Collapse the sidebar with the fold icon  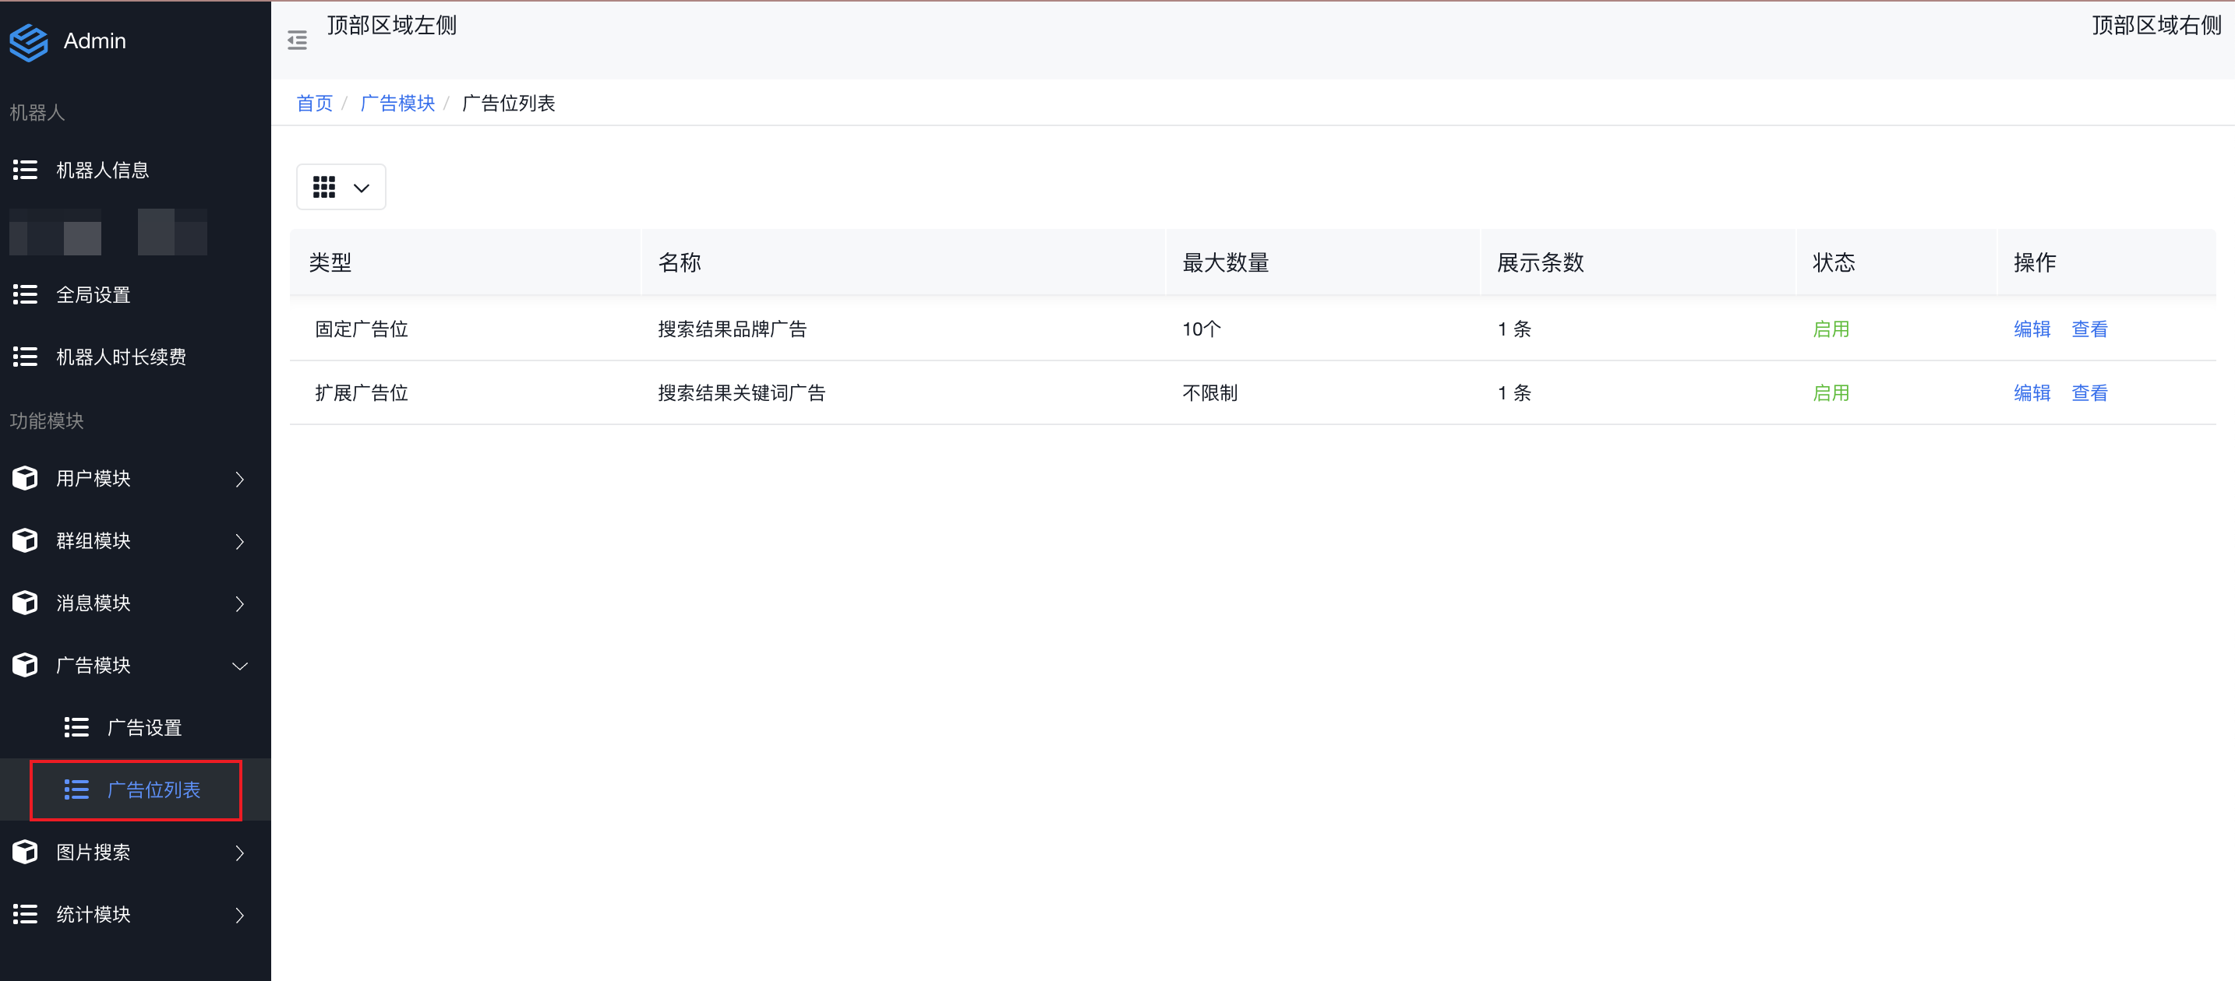297,40
